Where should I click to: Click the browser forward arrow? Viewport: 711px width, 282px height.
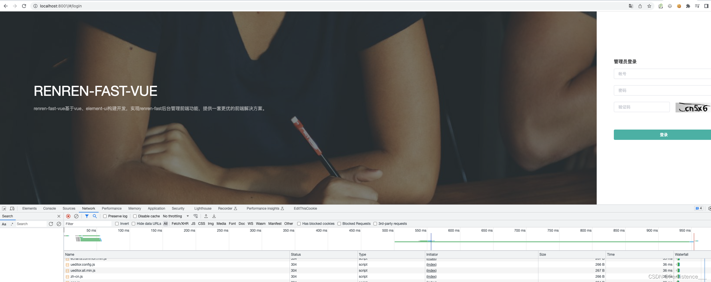15,6
